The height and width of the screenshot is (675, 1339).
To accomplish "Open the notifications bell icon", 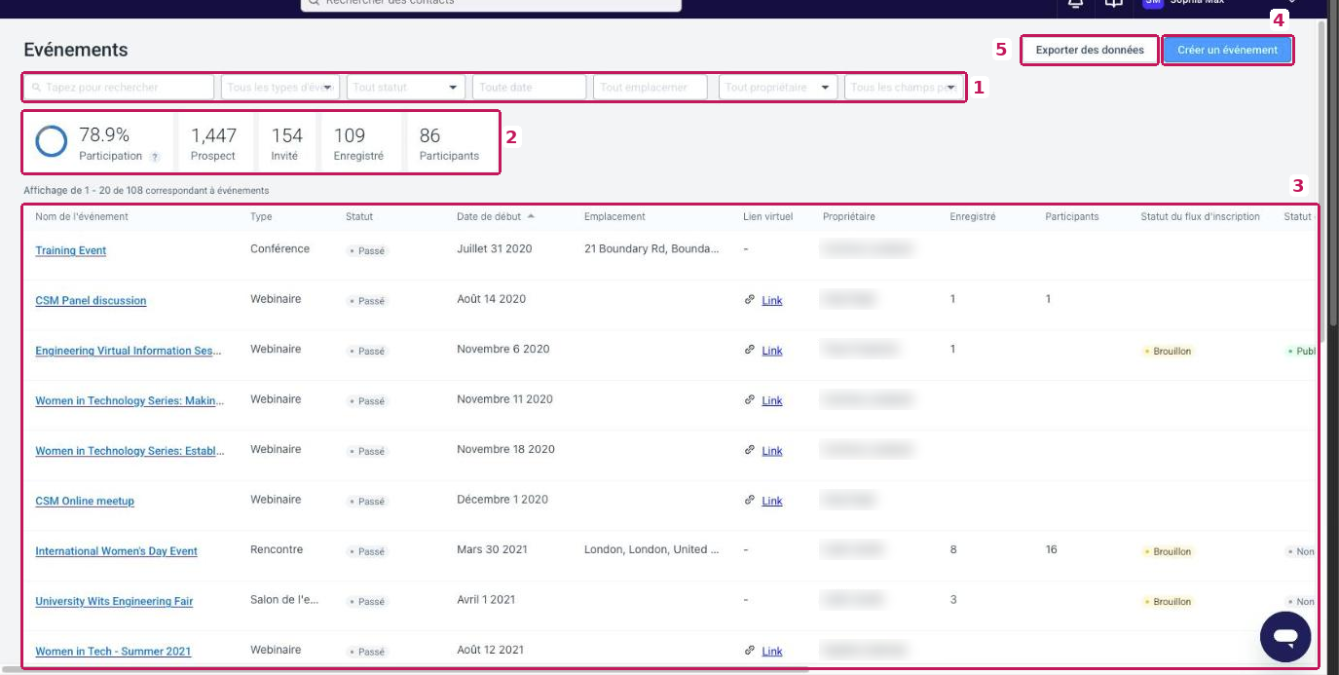I will pos(1075,4).
